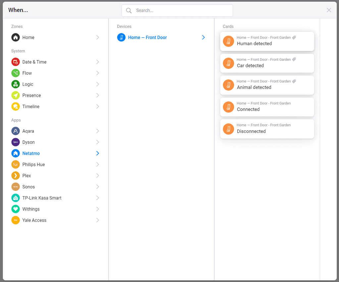Viewport: 339px width, 282px height.
Task: Open the Yale Access app entry
Action: (x=34, y=220)
